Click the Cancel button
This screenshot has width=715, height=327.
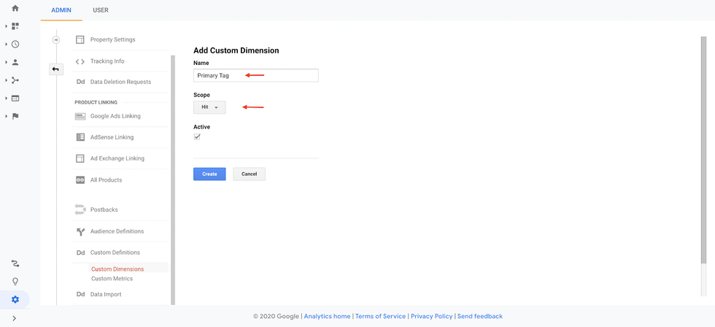point(249,174)
